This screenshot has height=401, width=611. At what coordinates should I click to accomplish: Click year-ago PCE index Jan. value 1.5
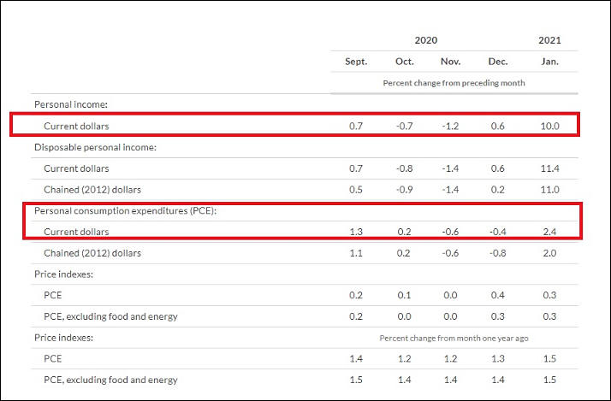pyautogui.click(x=550, y=358)
